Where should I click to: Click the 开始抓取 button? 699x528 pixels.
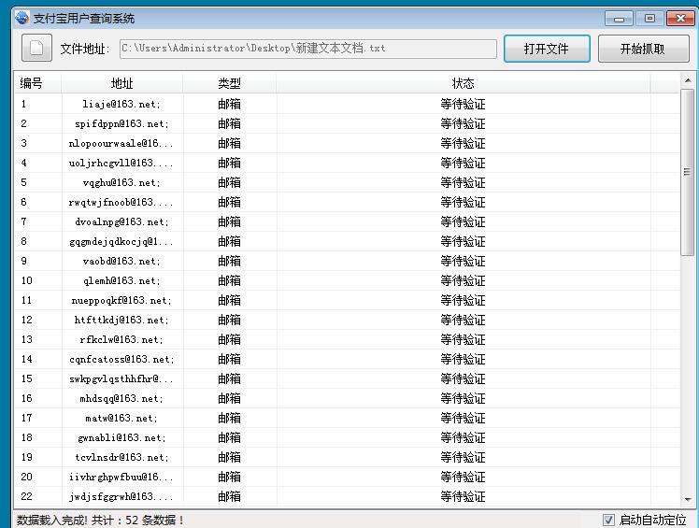point(643,49)
